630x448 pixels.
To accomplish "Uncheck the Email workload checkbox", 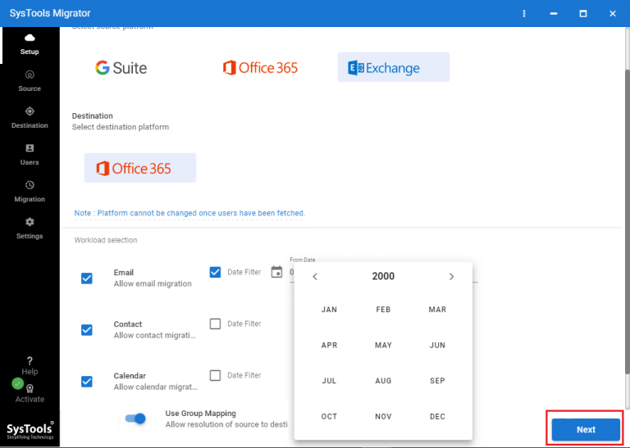I will [87, 278].
